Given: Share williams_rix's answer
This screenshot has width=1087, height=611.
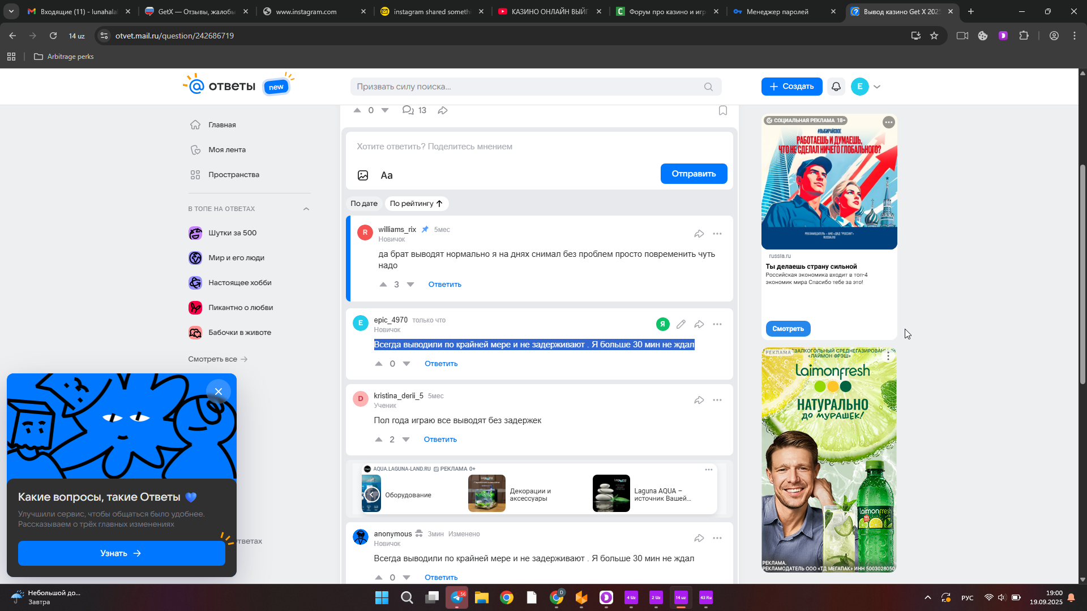Looking at the screenshot, I should coord(699,234).
